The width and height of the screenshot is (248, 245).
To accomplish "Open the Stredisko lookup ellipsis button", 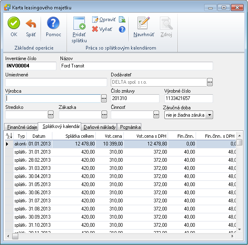I will point(51,115).
